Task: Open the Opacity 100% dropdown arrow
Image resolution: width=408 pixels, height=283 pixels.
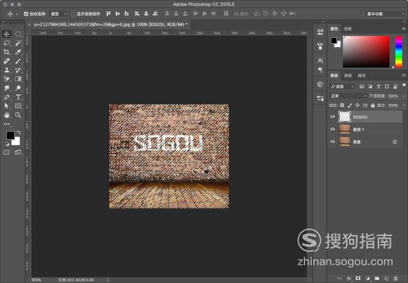Action: (x=404, y=96)
